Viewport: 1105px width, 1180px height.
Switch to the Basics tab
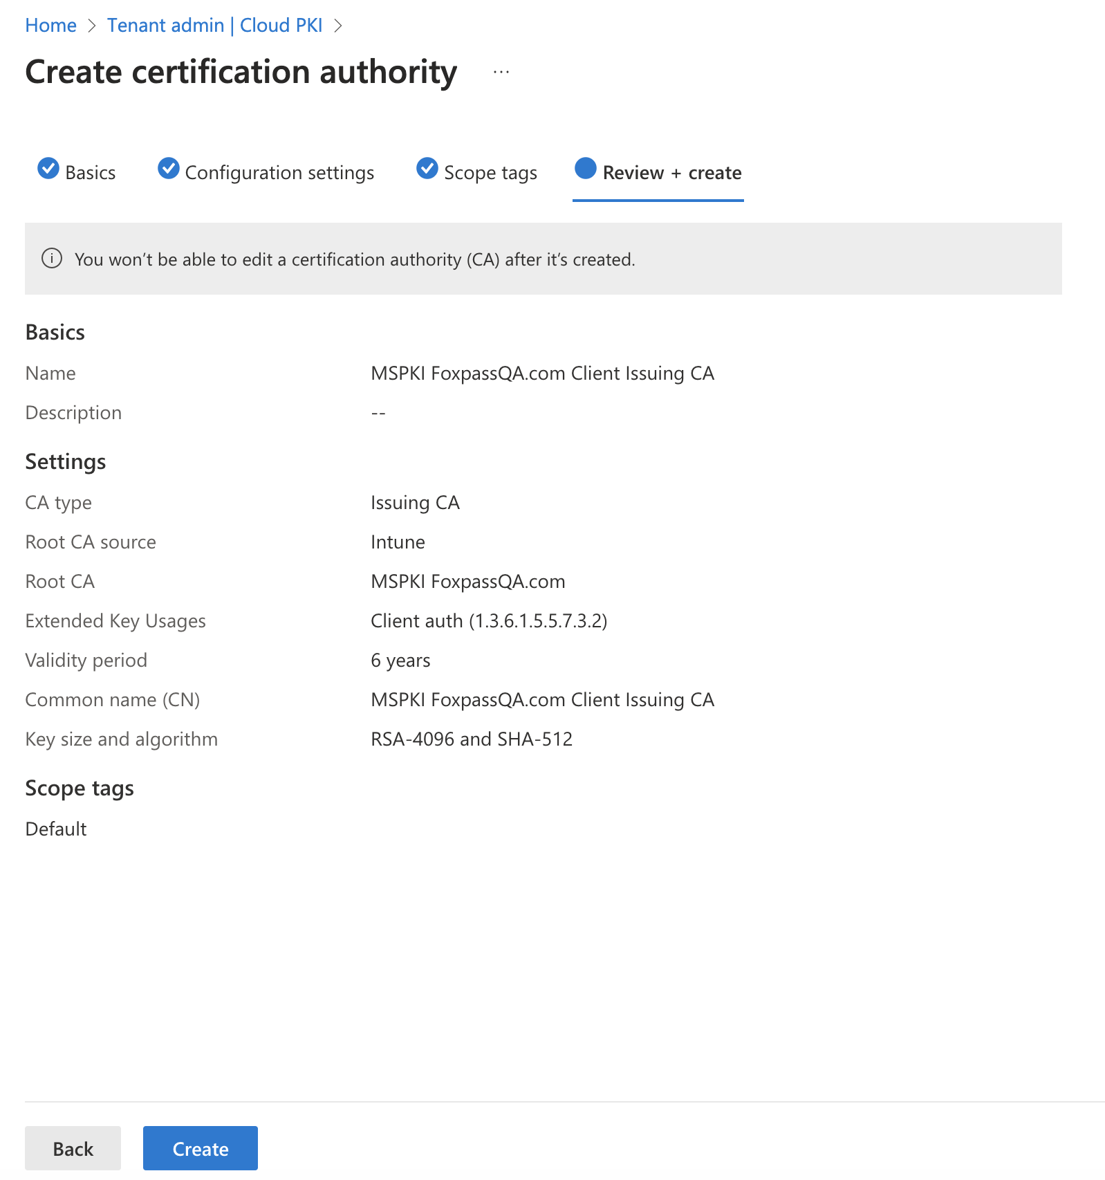(x=77, y=172)
